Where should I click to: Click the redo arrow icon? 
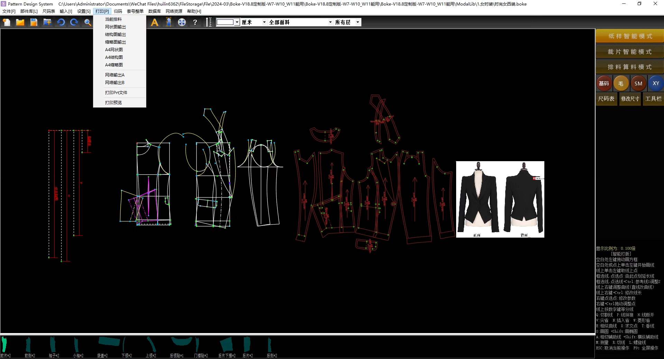tap(74, 22)
